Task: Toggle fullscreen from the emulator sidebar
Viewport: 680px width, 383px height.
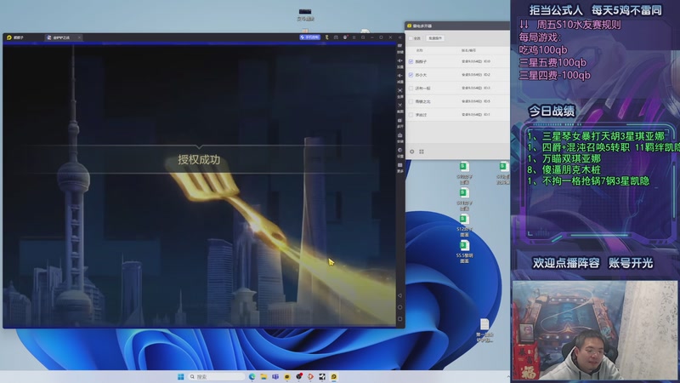Action: tap(399, 92)
